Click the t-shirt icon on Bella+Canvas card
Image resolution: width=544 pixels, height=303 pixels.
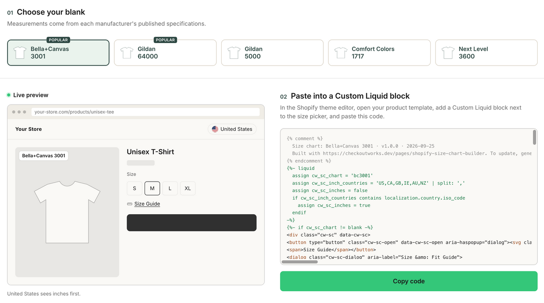(20, 53)
